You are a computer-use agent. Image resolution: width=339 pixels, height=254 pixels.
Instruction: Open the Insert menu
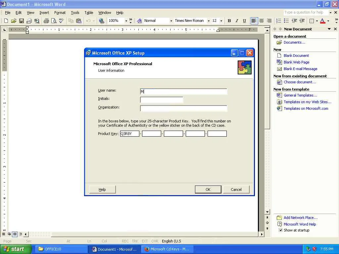pos(44,13)
